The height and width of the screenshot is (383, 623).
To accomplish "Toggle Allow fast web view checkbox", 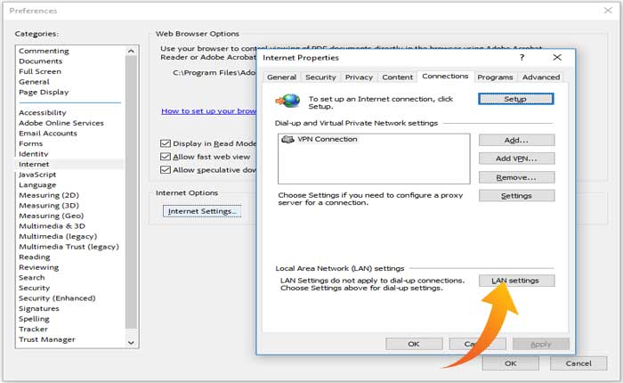I will pos(166,157).
